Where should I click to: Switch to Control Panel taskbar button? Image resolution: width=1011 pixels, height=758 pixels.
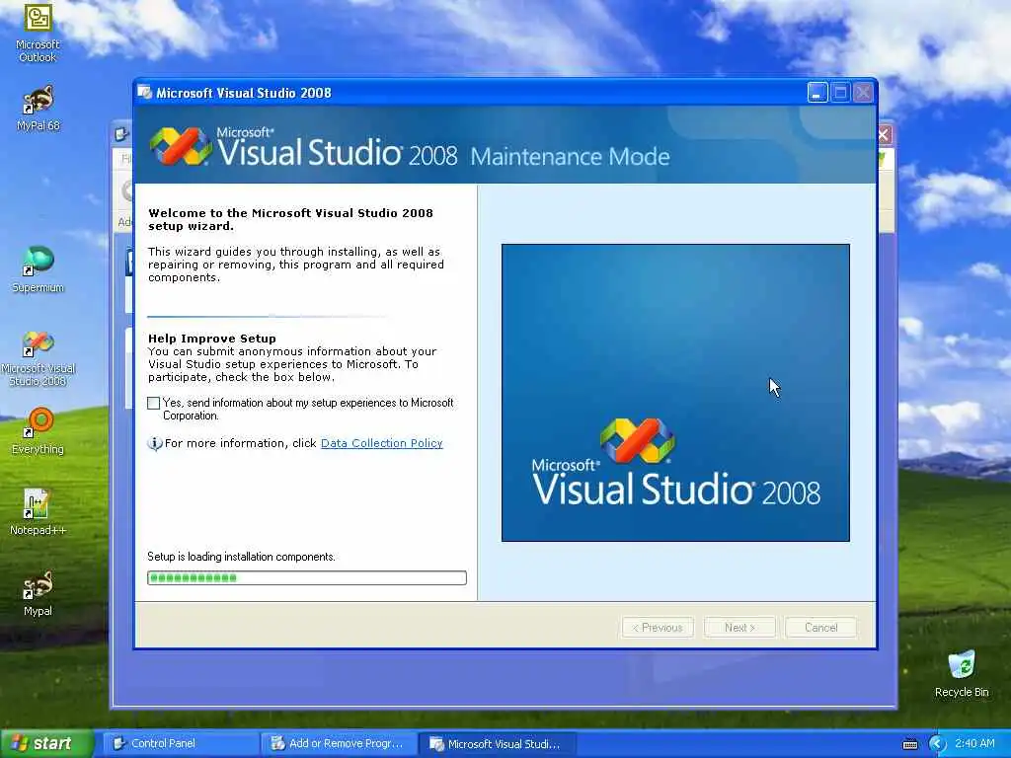[x=181, y=744]
